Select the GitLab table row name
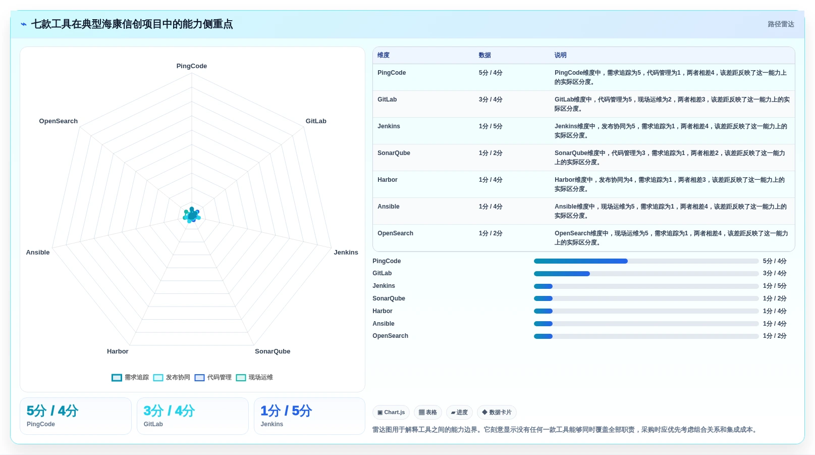 [x=387, y=99]
